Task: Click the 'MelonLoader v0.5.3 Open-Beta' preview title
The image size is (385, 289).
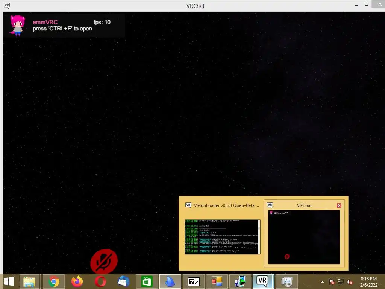Action: coord(226,205)
